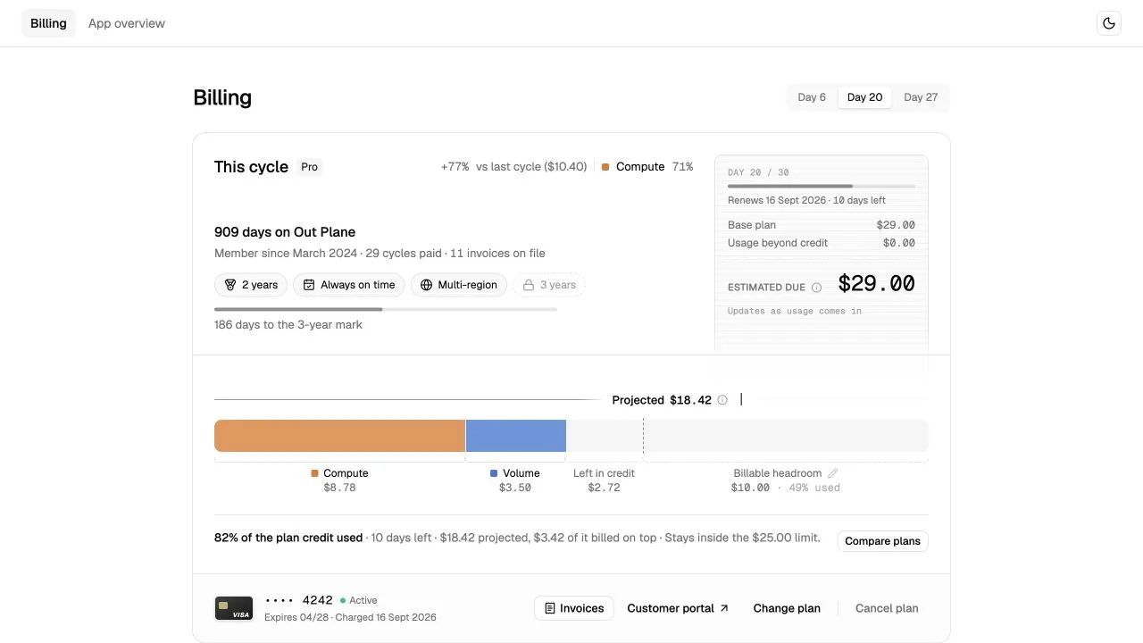
Task: Open the App overview tab
Action: tap(127, 23)
